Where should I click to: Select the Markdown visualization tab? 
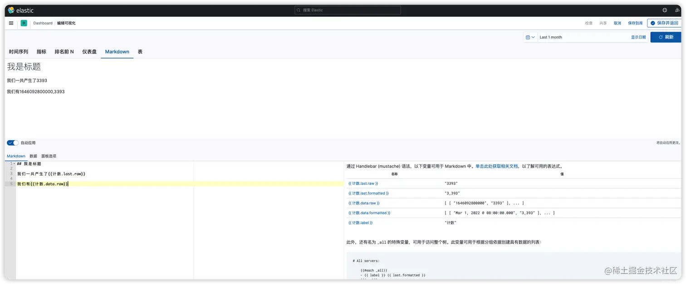[117, 52]
